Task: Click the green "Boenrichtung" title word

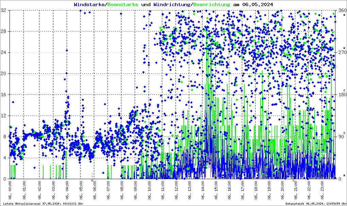Action: point(212,4)
